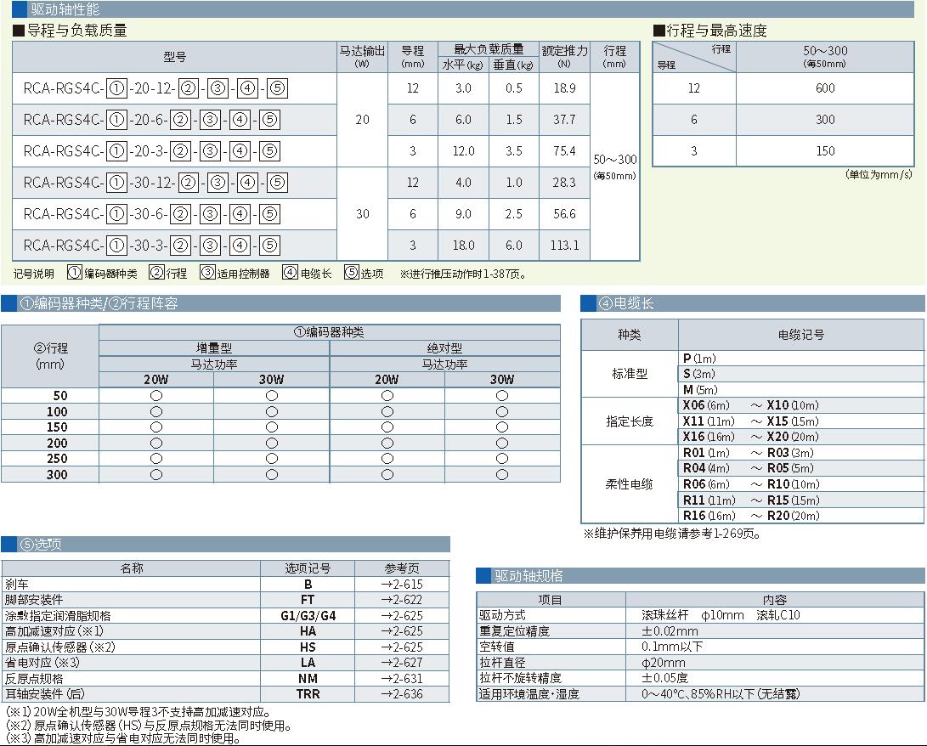Click the →2-627 reference for 省电对应
Image resolution: width=927 pixels, height=746 pixels.
coord(402,663)
